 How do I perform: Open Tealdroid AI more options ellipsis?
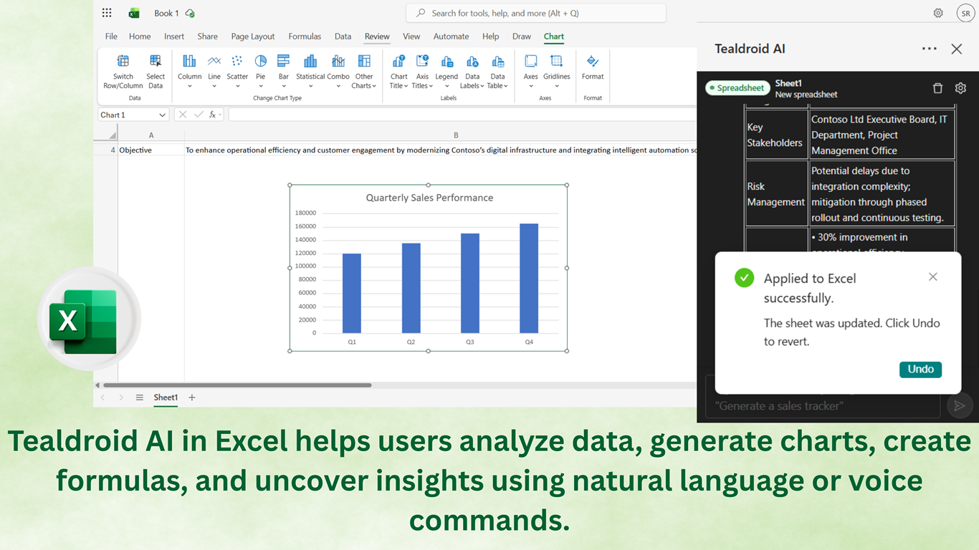930,49
